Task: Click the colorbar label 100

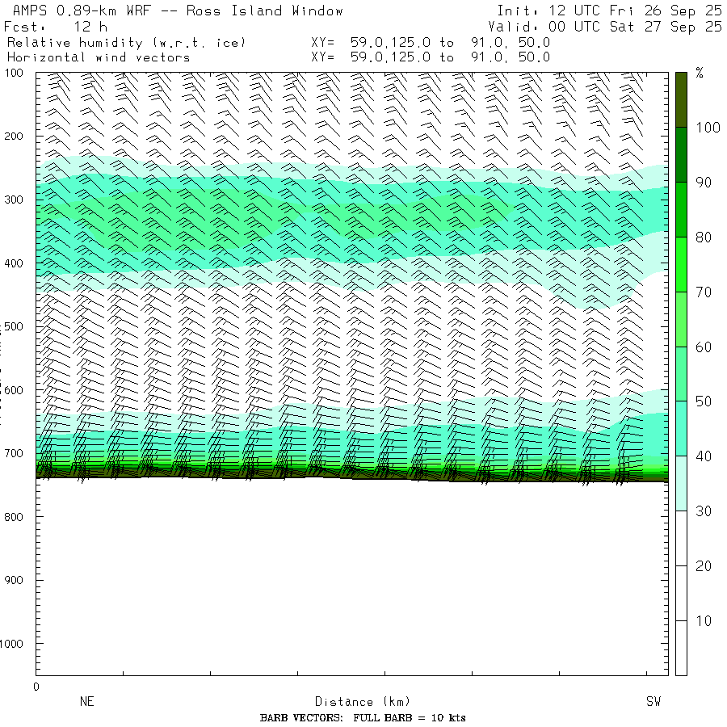Action: pos(708,128)
